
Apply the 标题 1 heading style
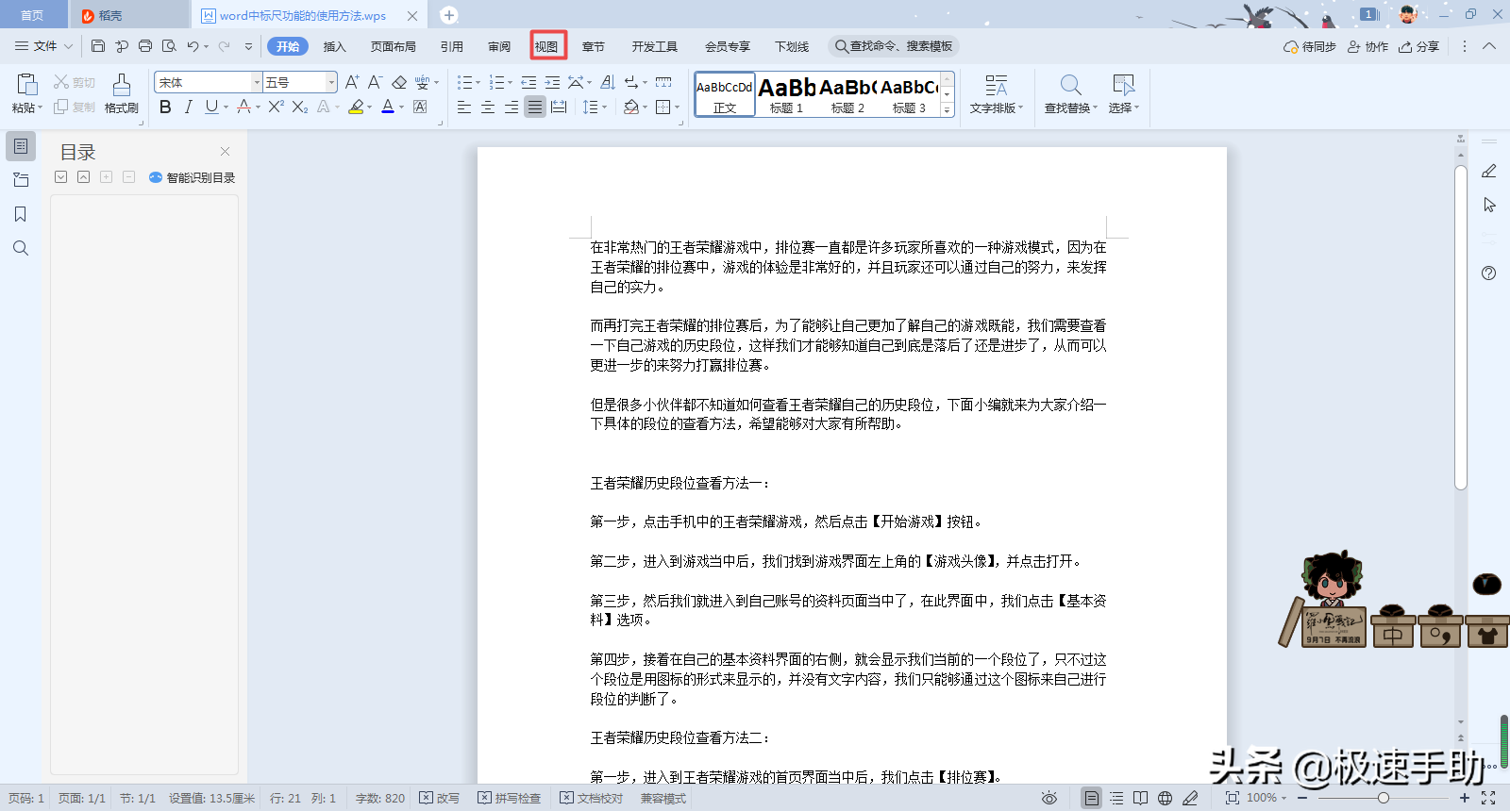pos(786,94)
